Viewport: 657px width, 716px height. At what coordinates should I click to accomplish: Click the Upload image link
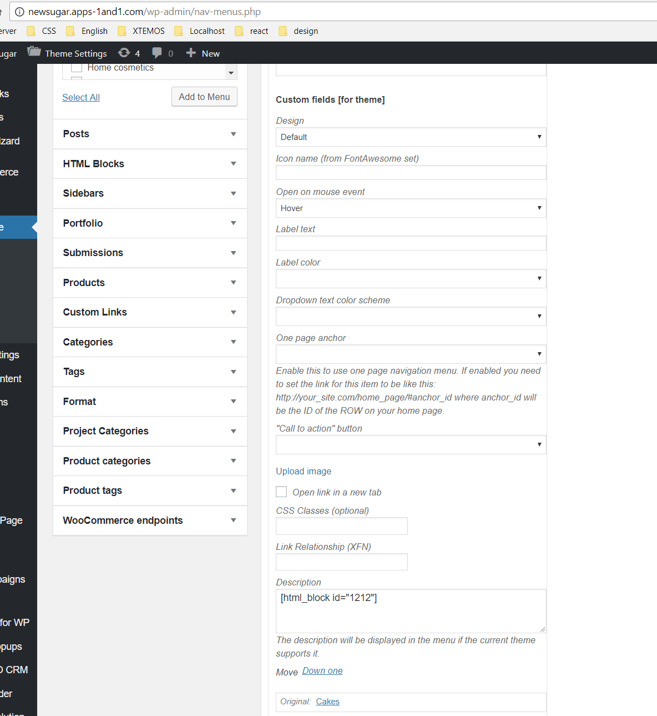[x=304, y=471]
